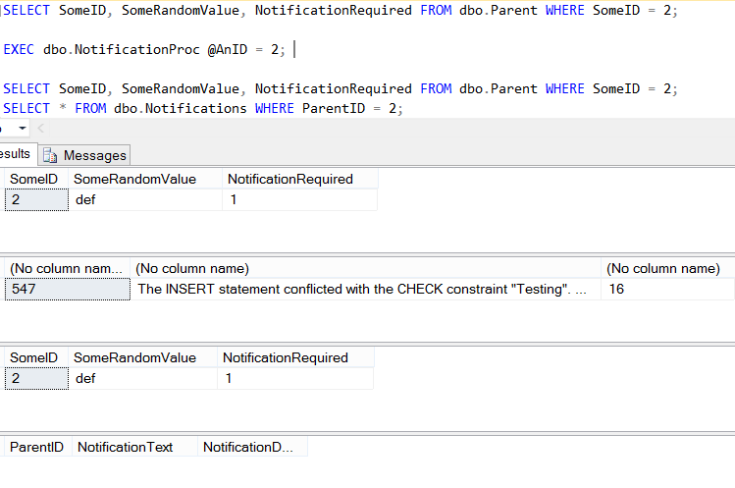This screenshot has width=735, height=488.
Task: Click the 'def' cell in first result grid
Action: pos(145,199)
